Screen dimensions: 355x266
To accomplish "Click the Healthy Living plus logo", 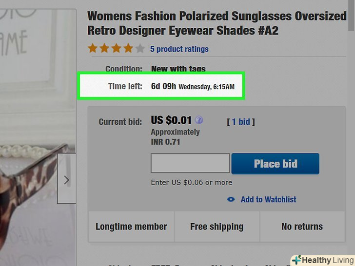I will tap(296, 260).
